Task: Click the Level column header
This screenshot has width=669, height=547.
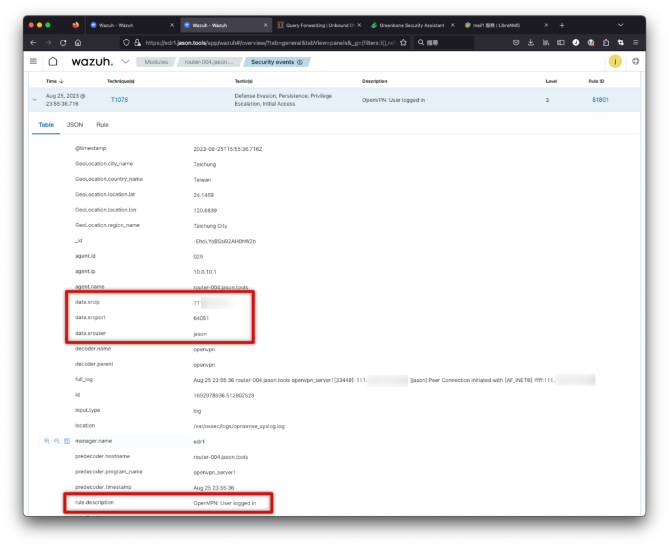Action: click(x=551, y=81)
